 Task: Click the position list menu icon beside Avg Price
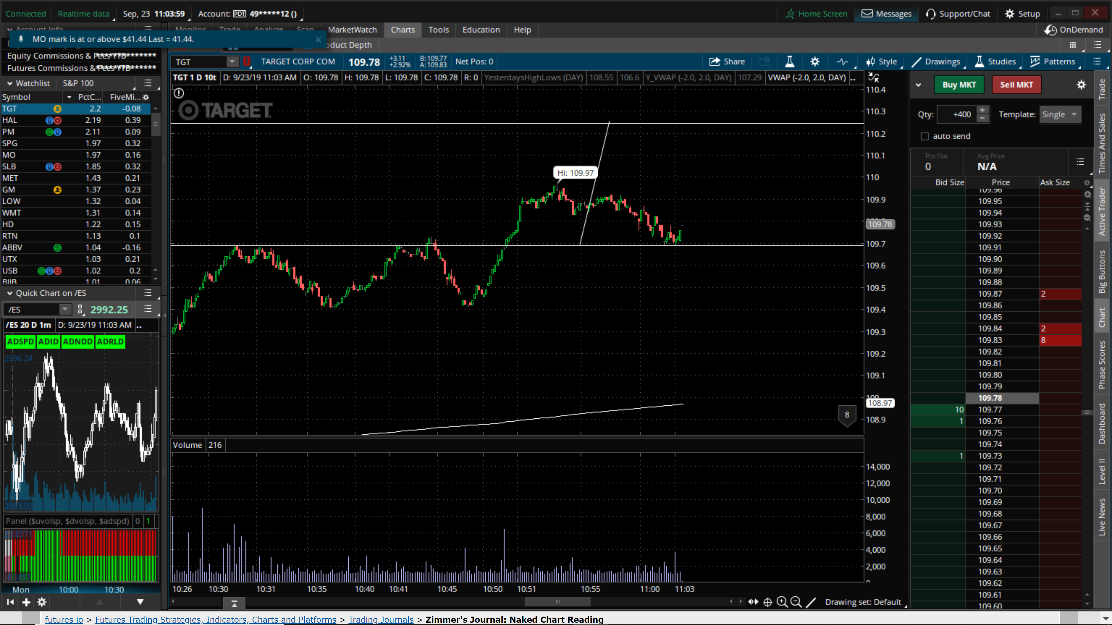1080,162
